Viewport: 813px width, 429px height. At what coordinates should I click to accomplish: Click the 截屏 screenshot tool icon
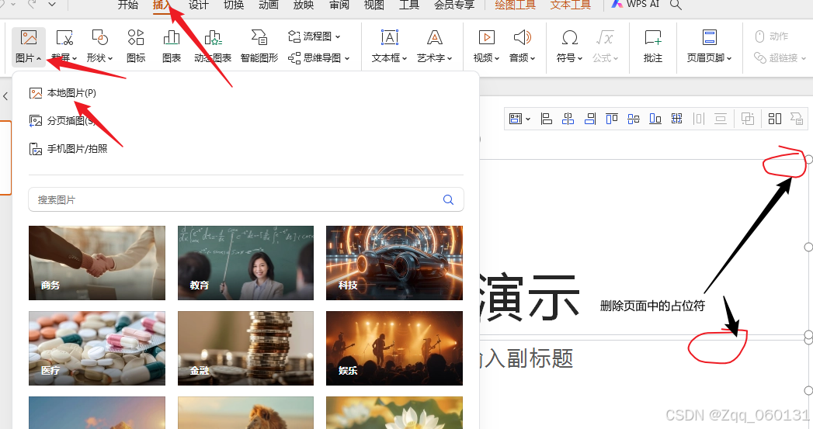click(64, 38)
